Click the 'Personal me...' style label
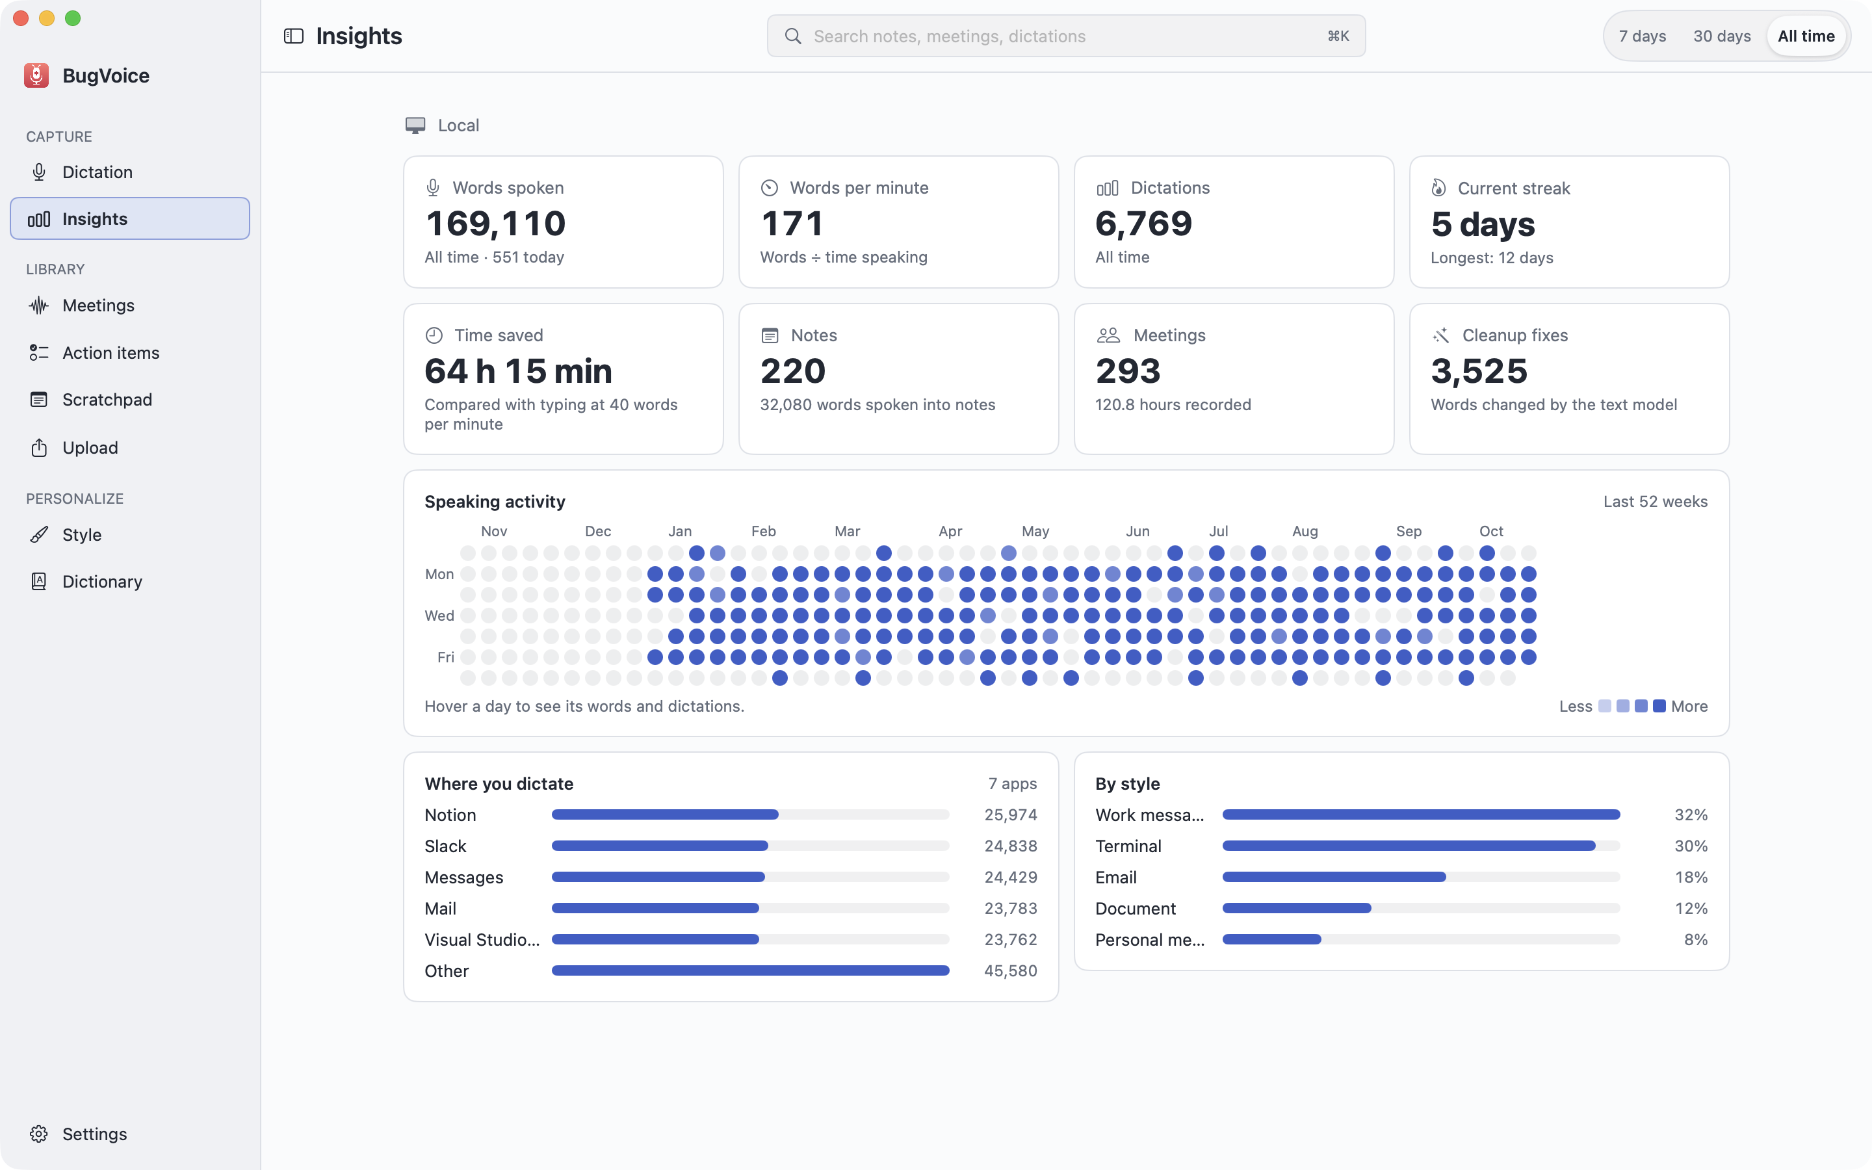Image resolution: width=1872 pixels, height=1170 pixels. [1149, 939]
